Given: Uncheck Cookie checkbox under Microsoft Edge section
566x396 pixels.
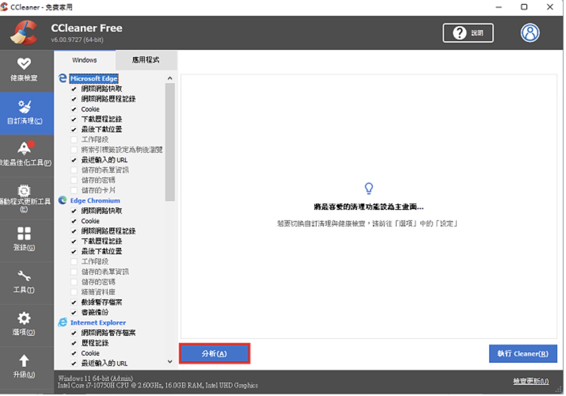Looking at the screenshot, I should (74, 109).
